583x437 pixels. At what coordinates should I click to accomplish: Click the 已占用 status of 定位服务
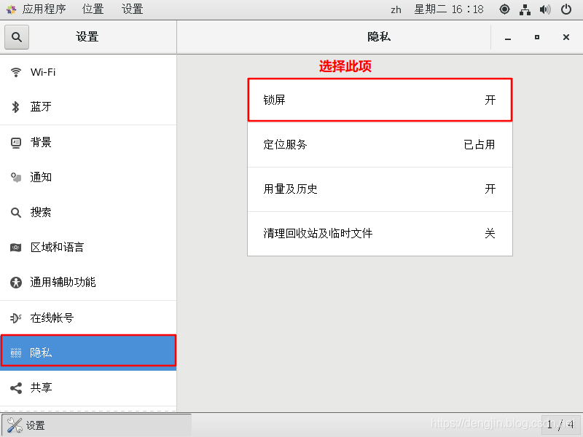(480, 144)
